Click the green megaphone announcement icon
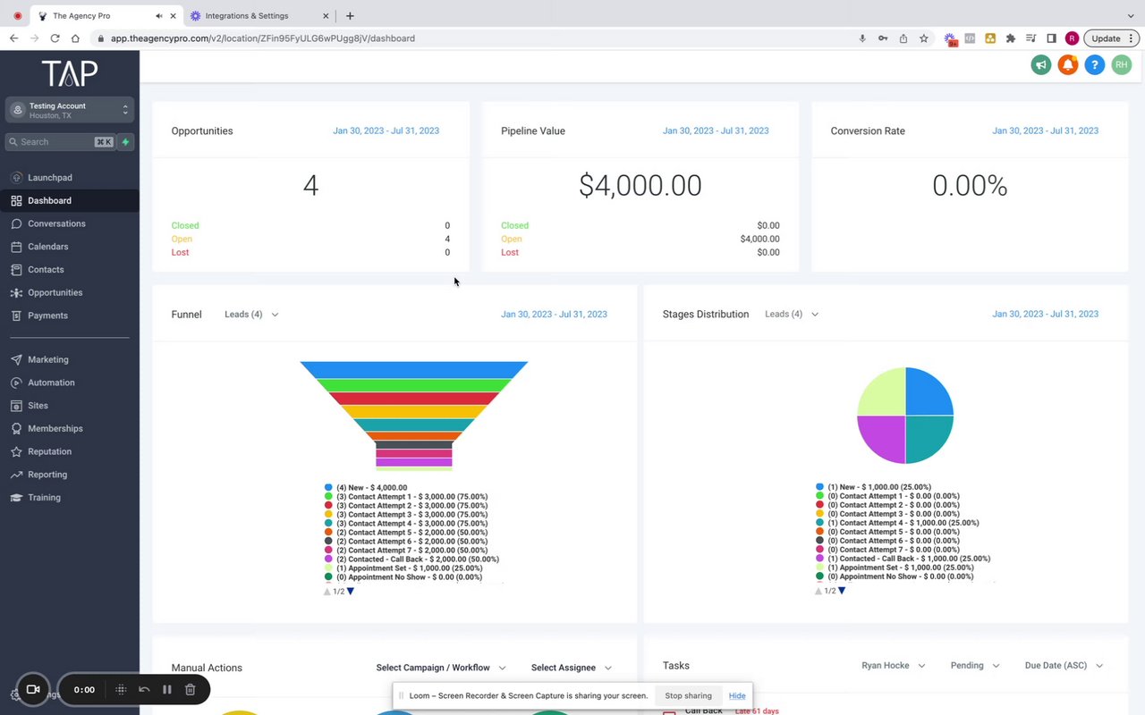This screenshot has height=715, width=1145. [1040, 64]
